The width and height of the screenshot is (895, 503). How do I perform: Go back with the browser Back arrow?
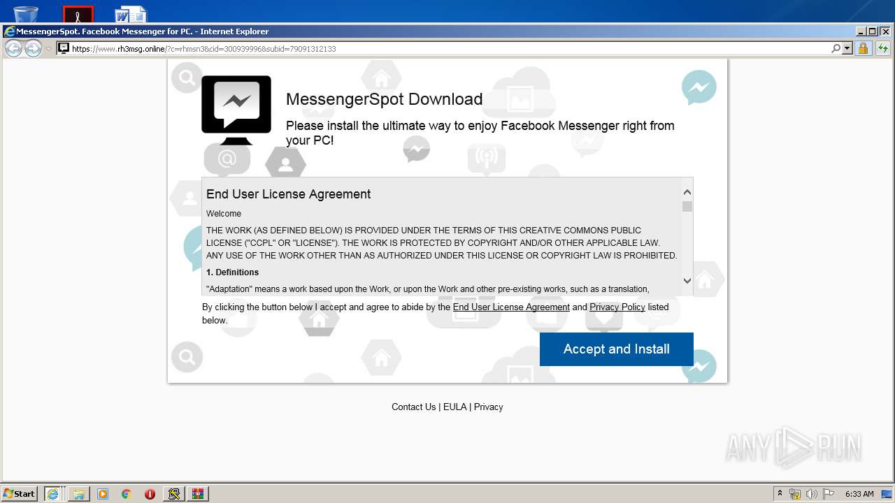(13, 48)
